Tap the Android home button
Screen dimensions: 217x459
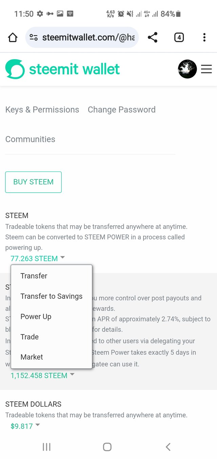coord(107,447)
